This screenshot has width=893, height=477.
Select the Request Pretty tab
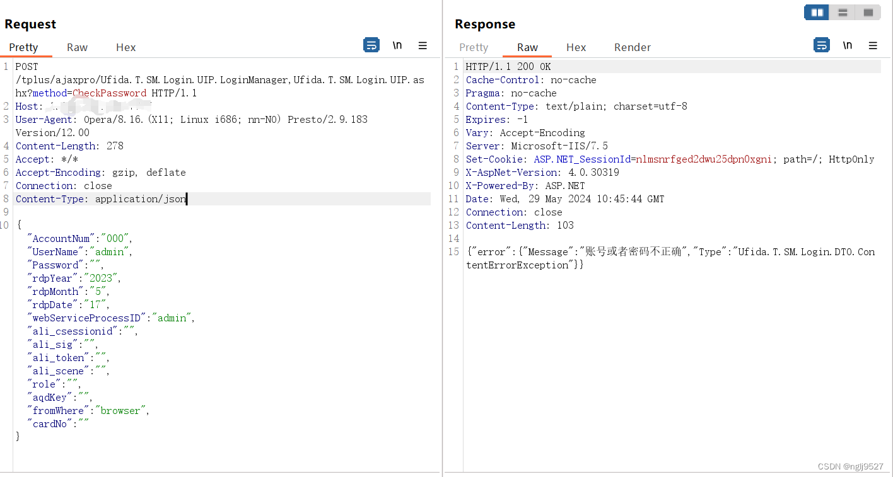tap(23, 47)
